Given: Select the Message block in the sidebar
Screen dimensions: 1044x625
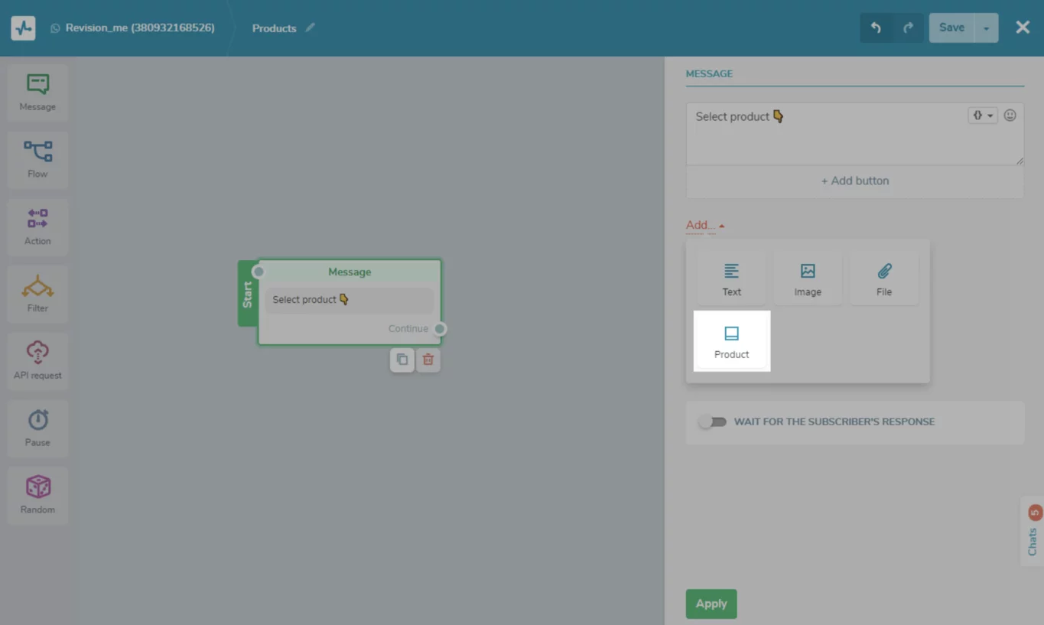Looking at the screenshot, I should (x=37, y=93).
